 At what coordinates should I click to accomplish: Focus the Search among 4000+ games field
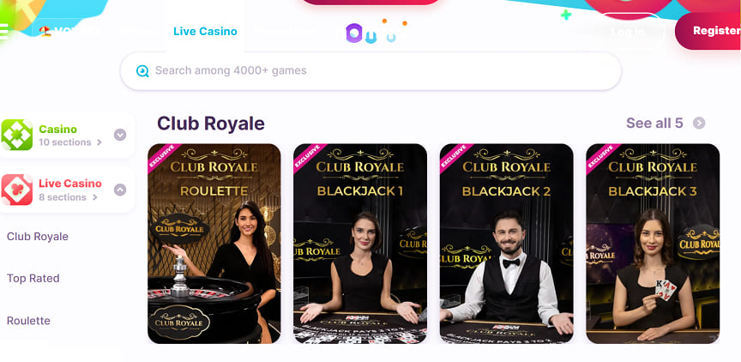370,71
